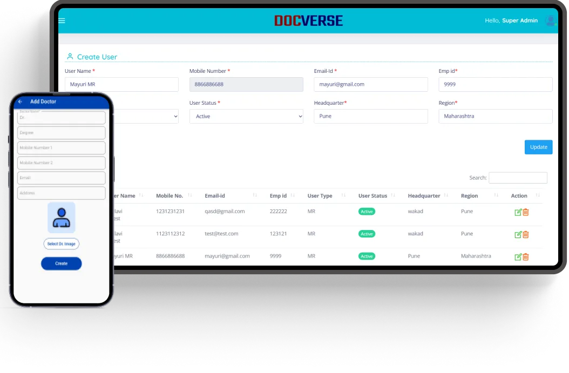Click the Active badge in qasd@gmail.com row
The height and width of the screenshot is (373, 569).
tap(367, 212)
